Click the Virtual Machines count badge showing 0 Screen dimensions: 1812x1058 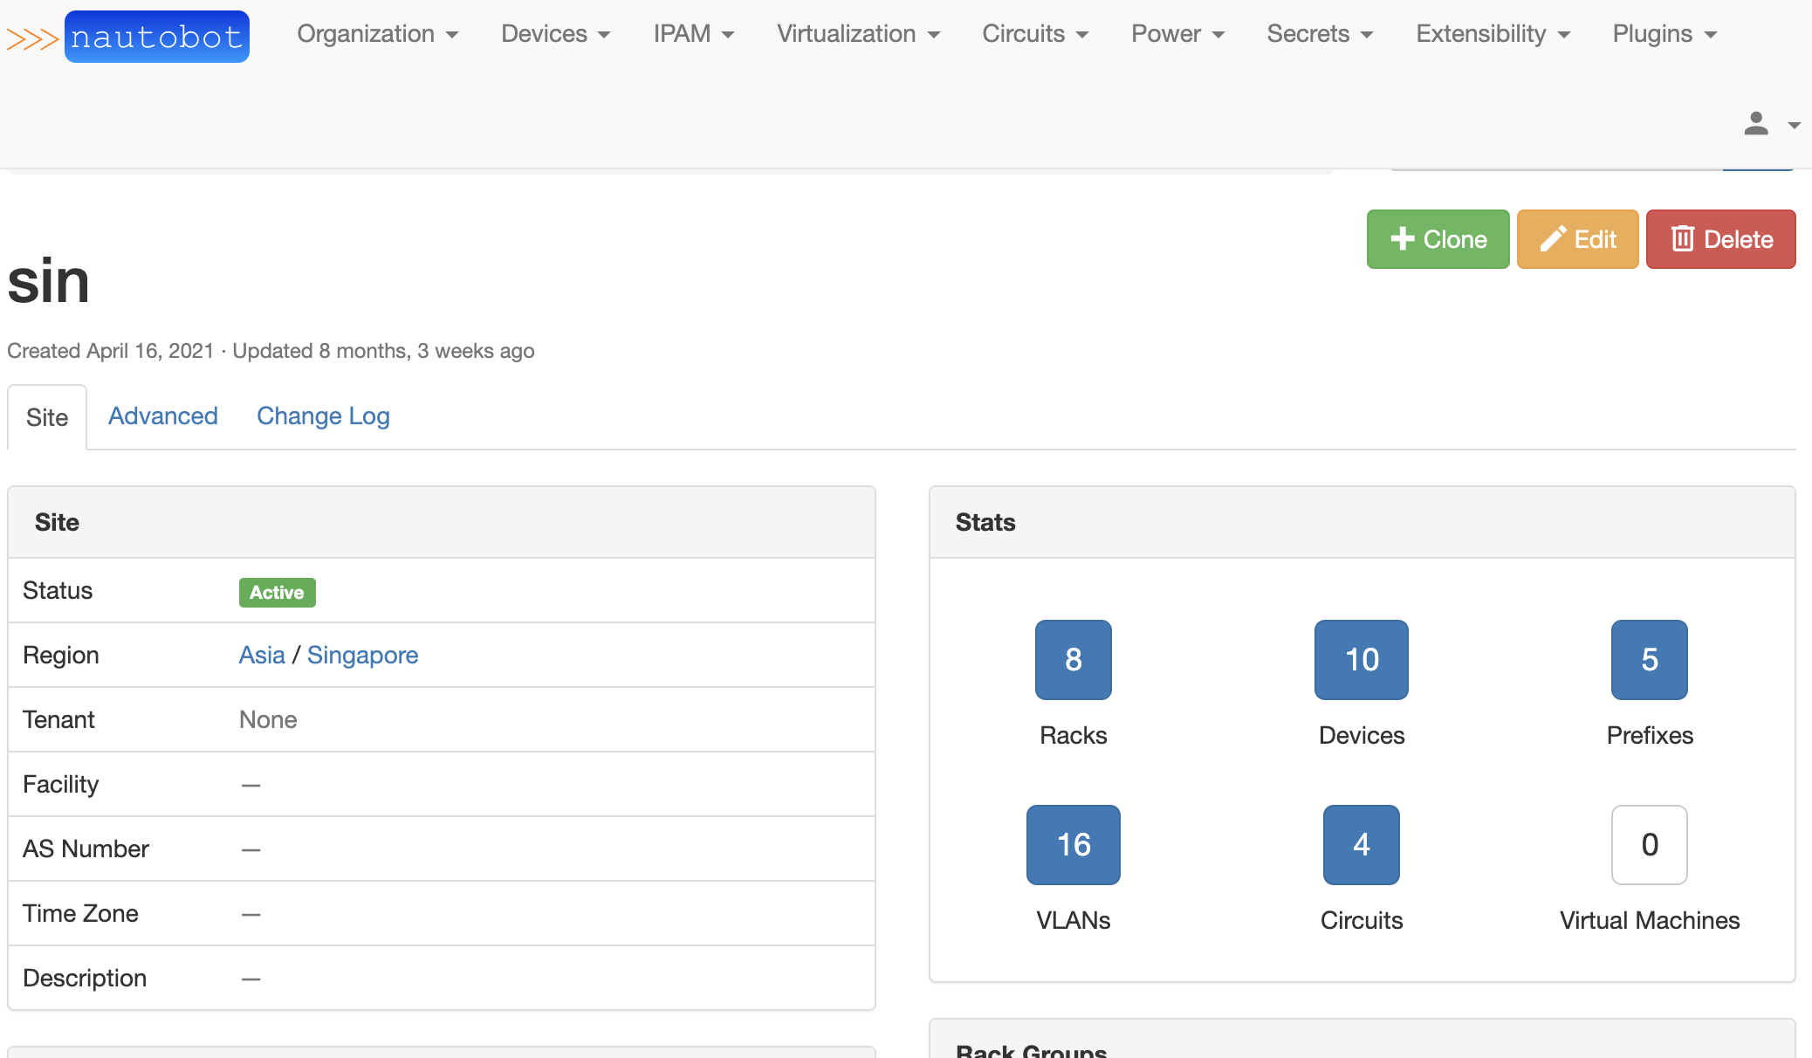pos(1649,845)
